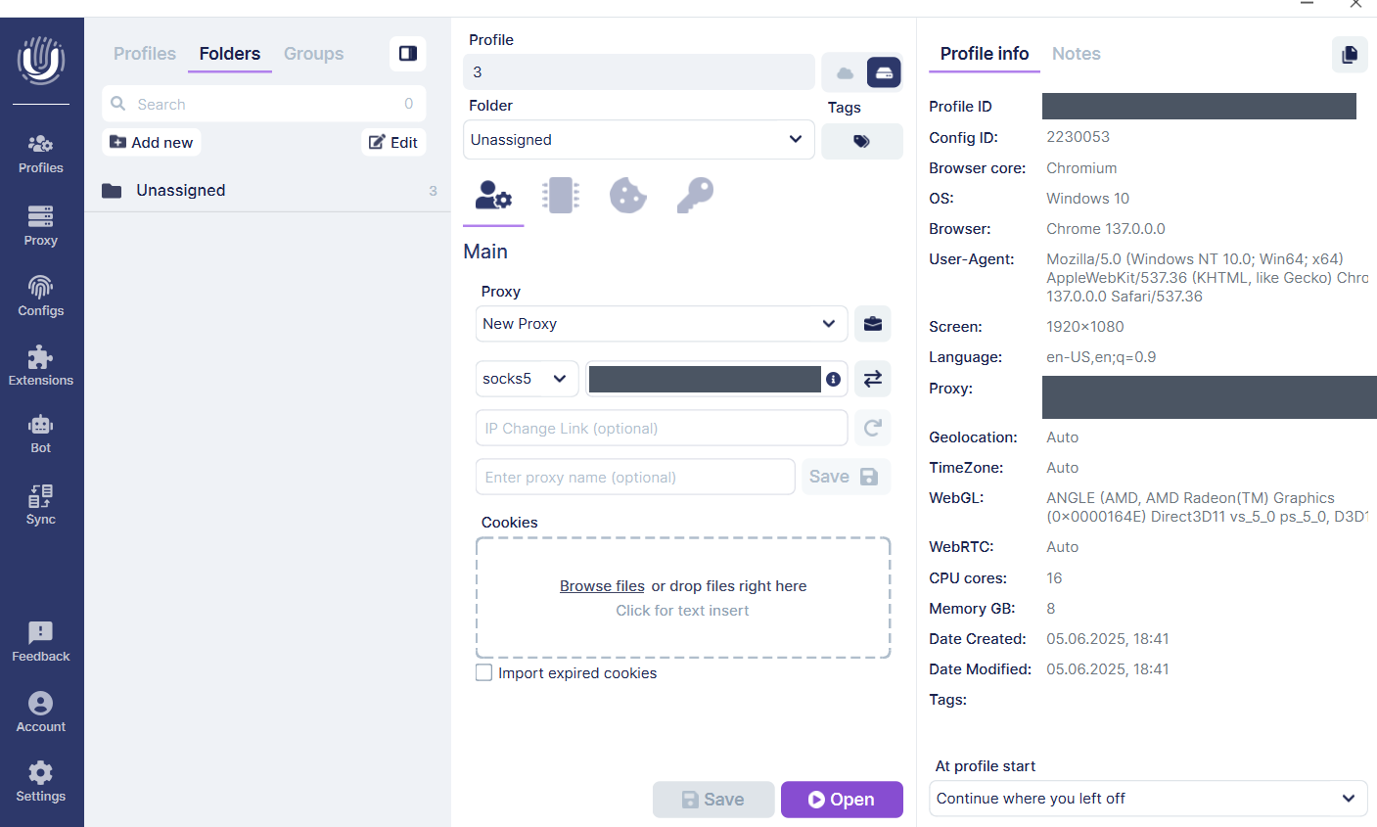Switch to hardware chip settings tab

[561, 196]
